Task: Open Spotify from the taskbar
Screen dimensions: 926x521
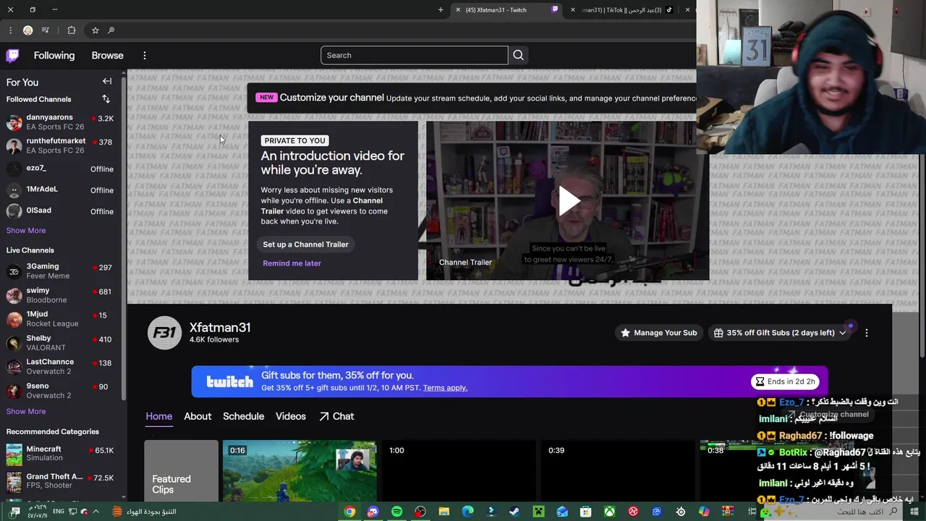Action: pyautogui.click(x=396, y=512)
